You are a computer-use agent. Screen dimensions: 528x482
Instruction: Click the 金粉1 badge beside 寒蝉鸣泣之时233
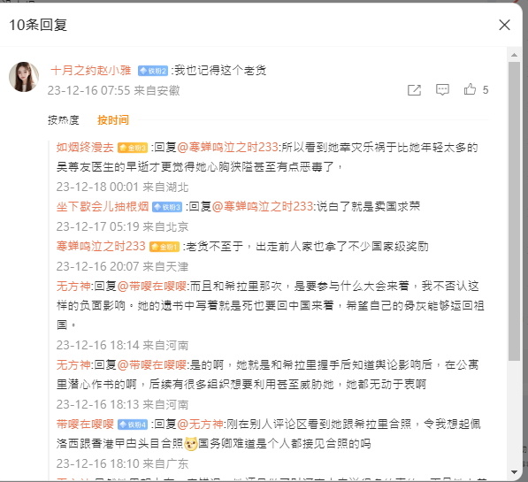(165, 247)
